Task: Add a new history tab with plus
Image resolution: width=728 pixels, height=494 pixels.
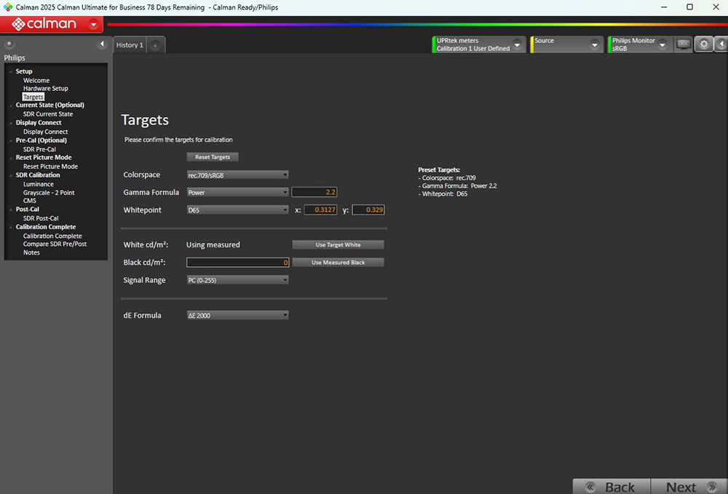Action: (155, 45)
